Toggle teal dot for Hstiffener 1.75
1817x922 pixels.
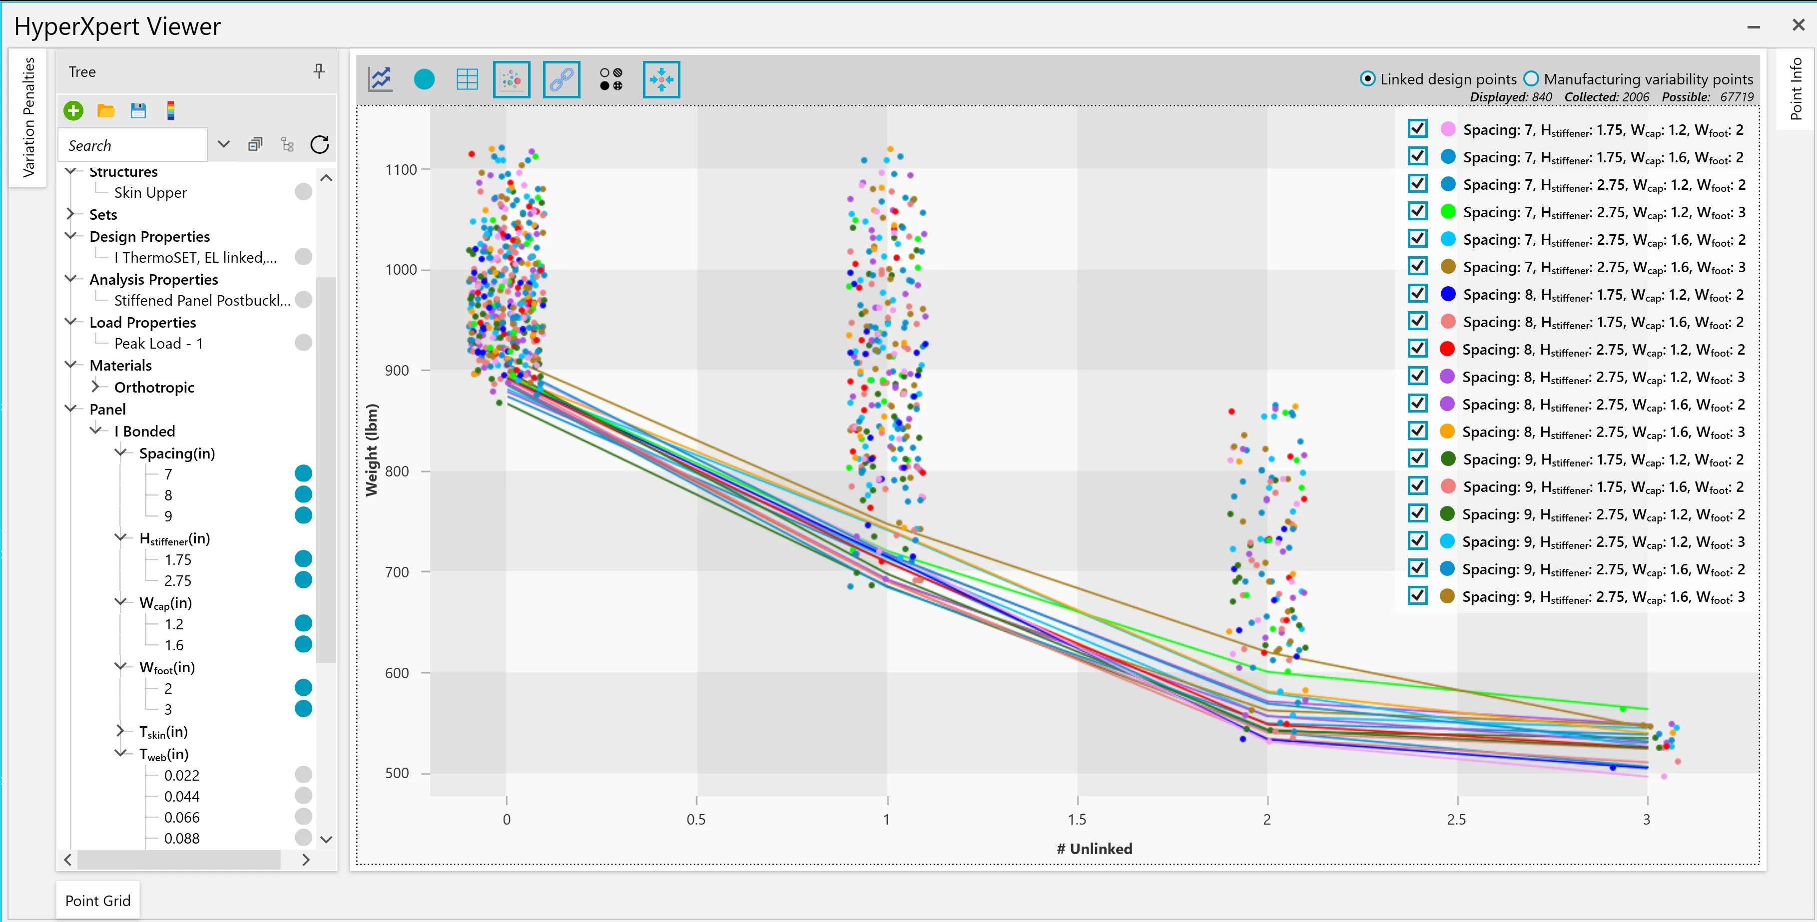(x=303, y=559)
